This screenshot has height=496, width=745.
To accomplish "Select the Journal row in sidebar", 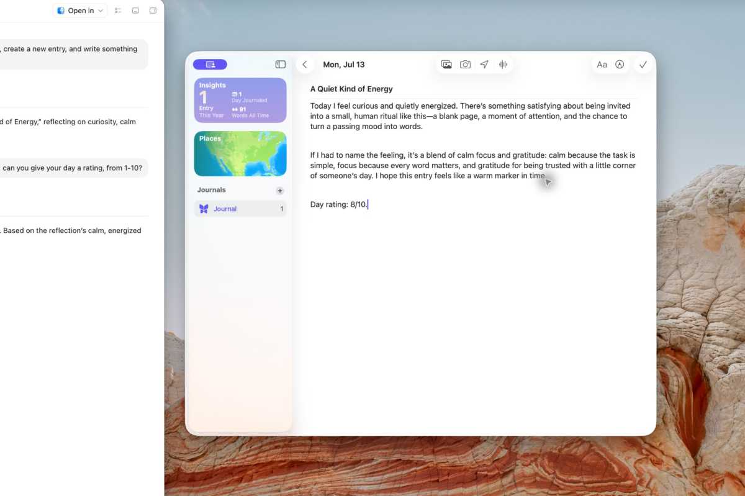I will click(240, 209).
